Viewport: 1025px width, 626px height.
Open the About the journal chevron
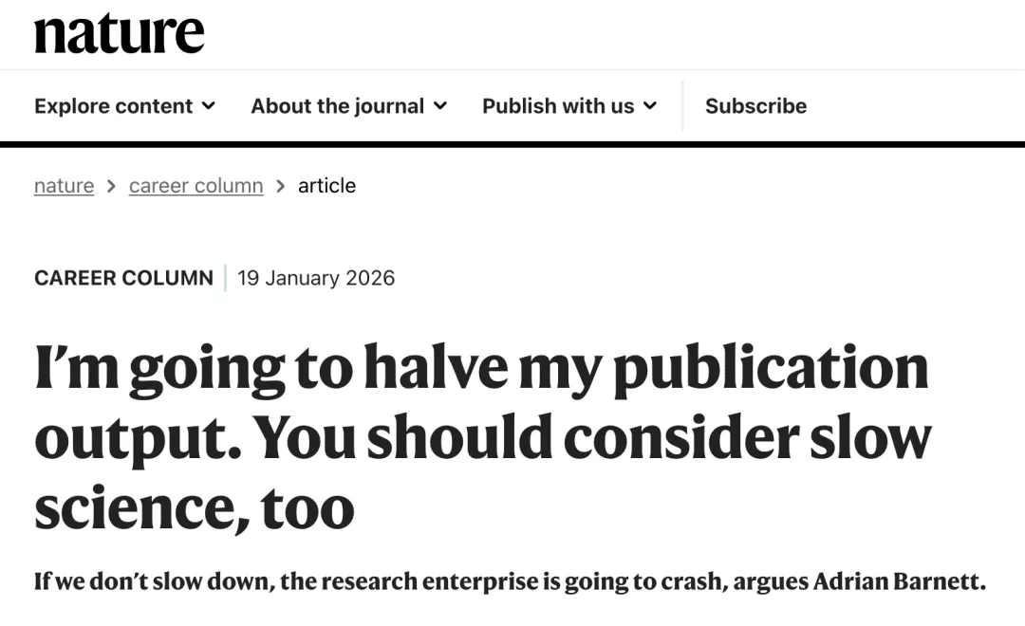[440, 105]
